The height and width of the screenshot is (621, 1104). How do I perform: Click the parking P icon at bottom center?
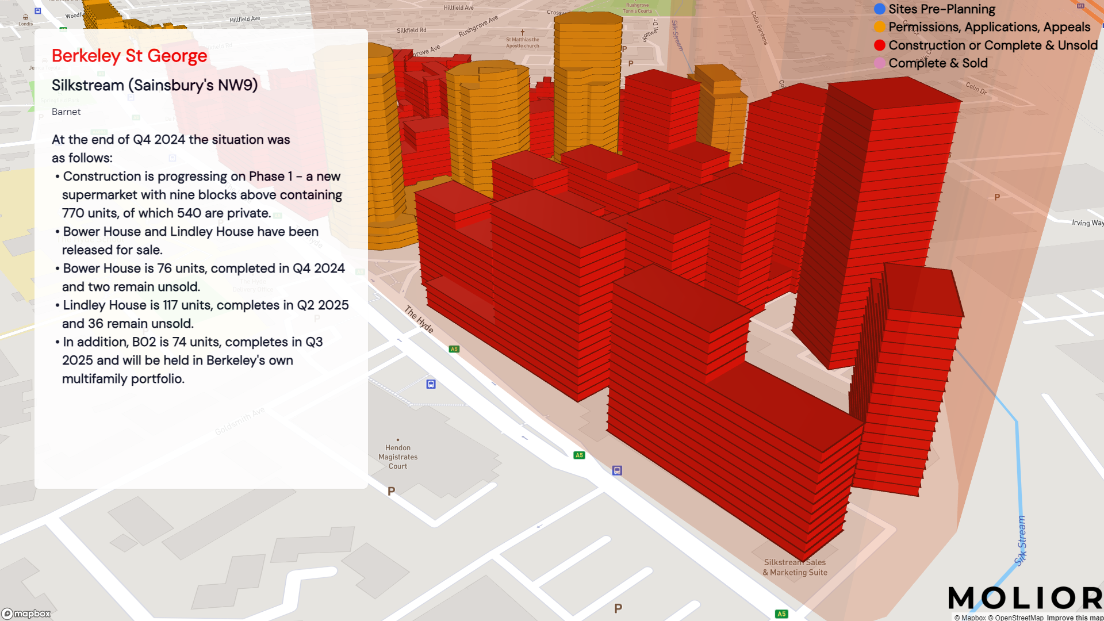(618, 608)
